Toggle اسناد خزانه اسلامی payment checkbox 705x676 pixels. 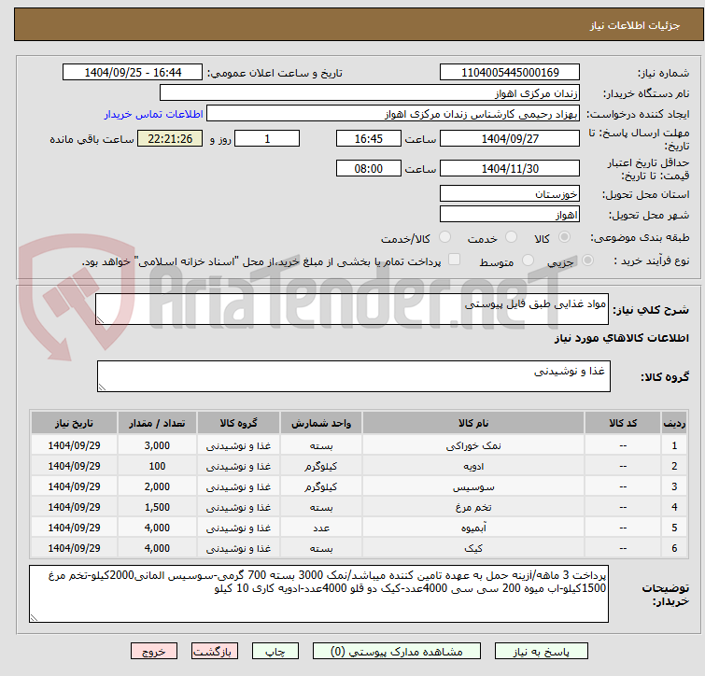pos(455,260)
